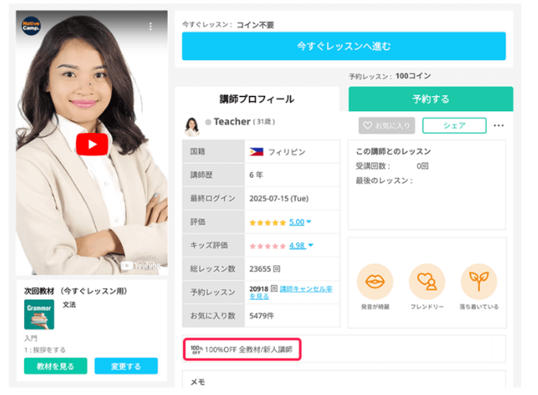Click the フィリピン nationality text
This screenshot has height=395, width=538.
tap(286, 152)
